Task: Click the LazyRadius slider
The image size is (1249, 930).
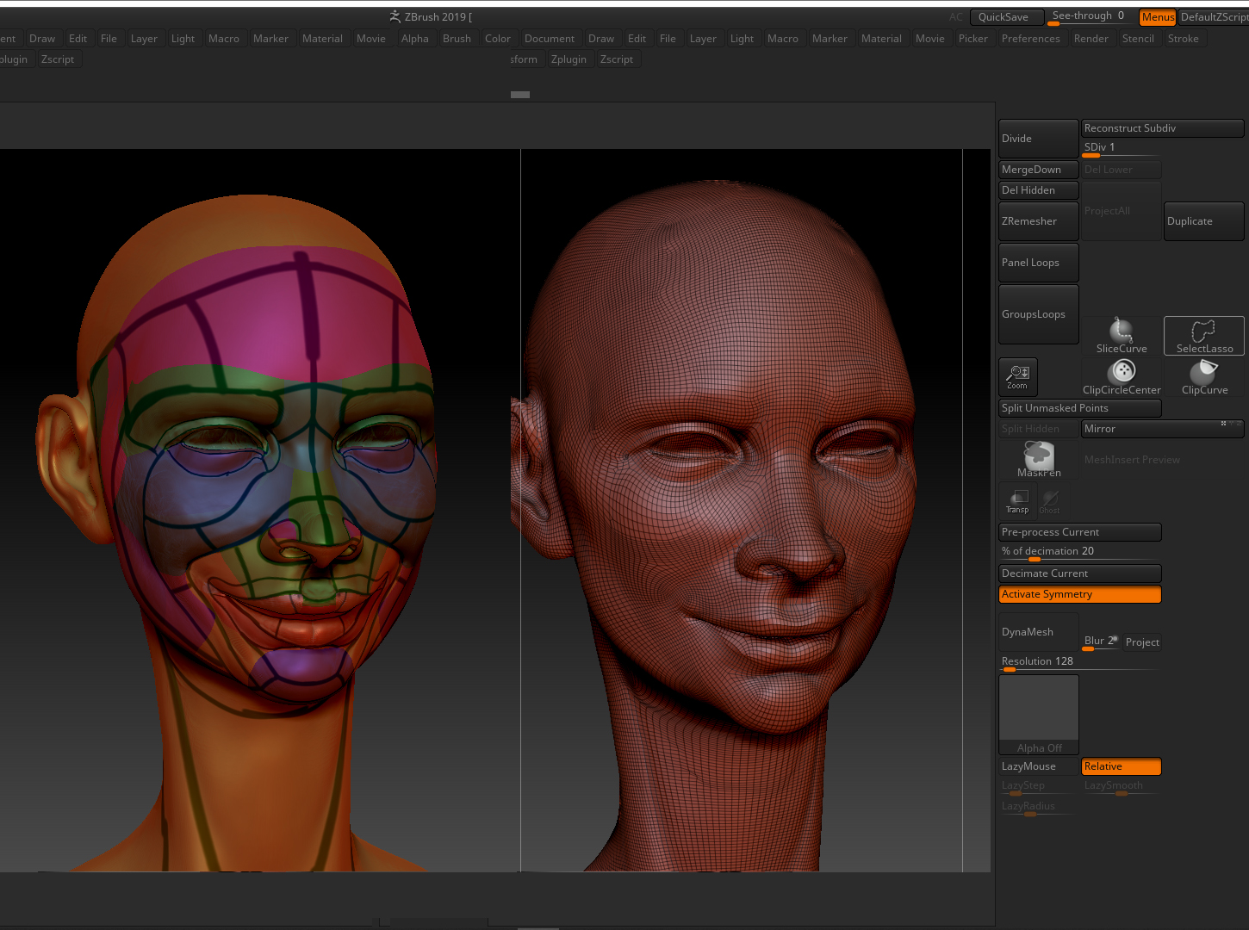Action: click(1039, 807)
